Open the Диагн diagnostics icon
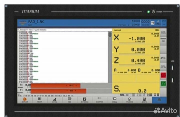The image size is (180, 117). click(144, 100)
